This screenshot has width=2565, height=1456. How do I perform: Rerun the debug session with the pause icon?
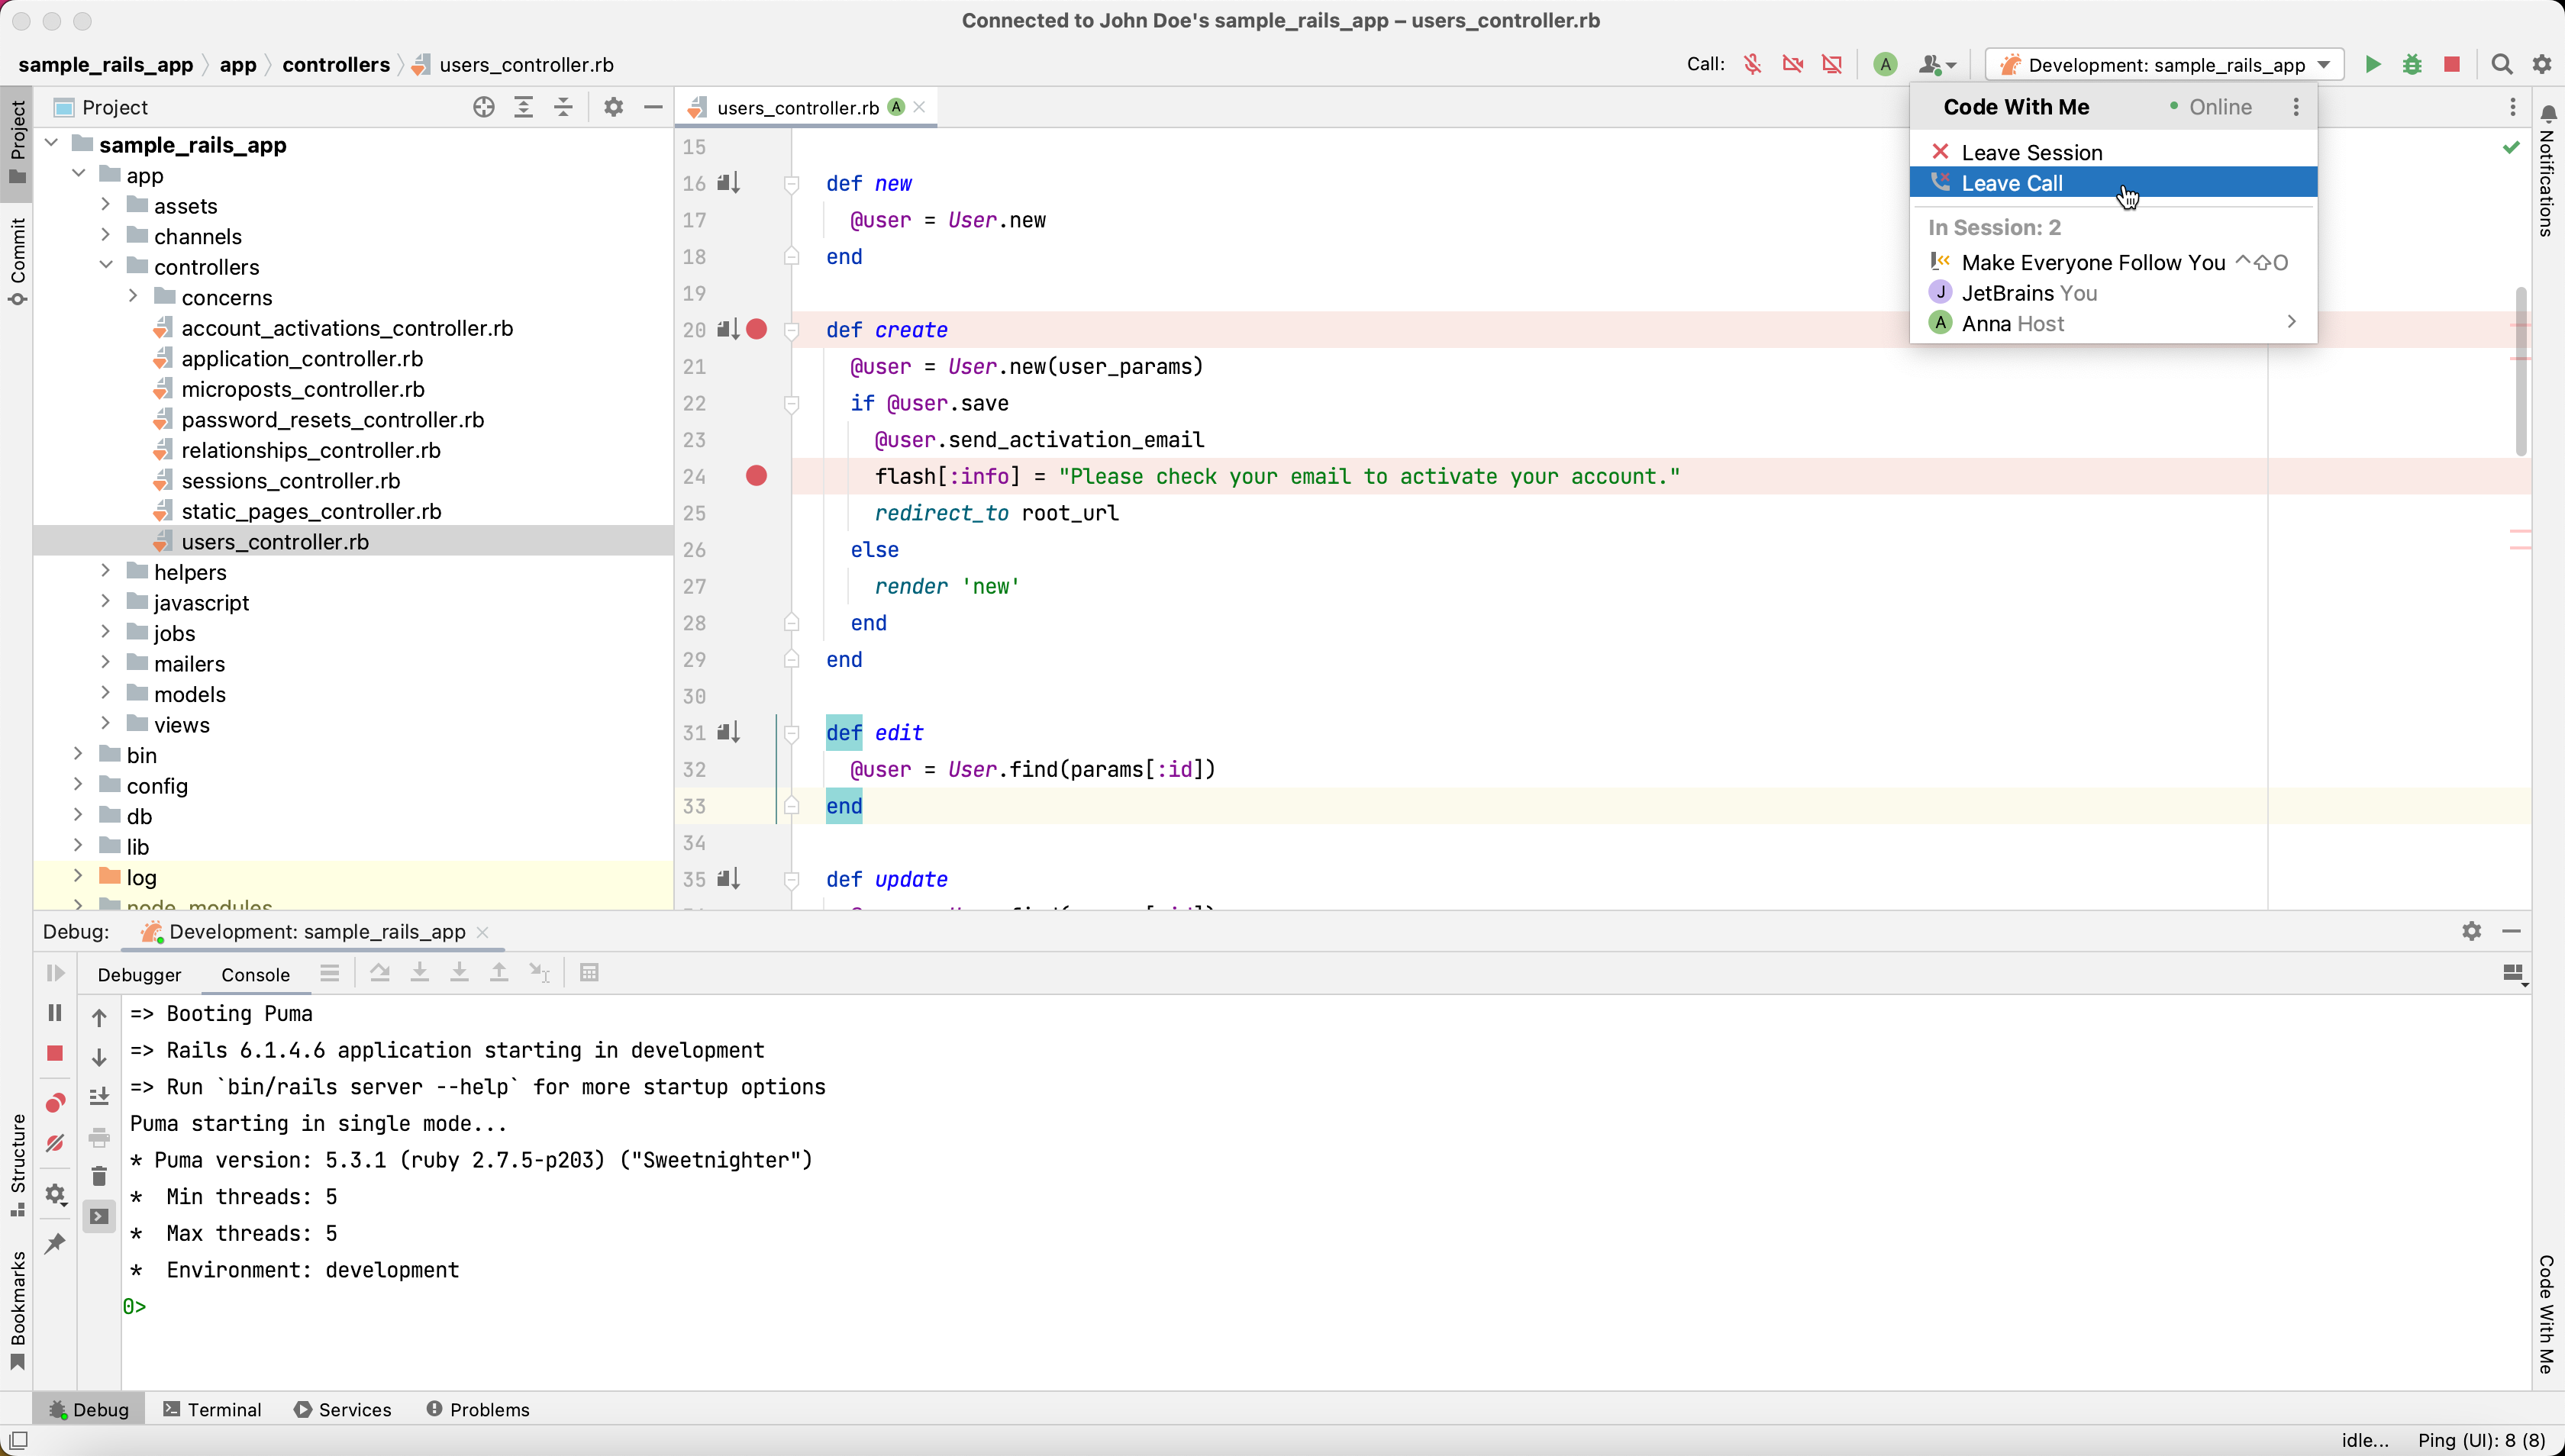coord(55,1012)
